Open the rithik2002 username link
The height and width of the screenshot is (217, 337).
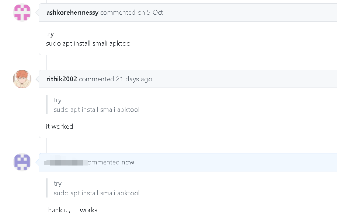62,79
